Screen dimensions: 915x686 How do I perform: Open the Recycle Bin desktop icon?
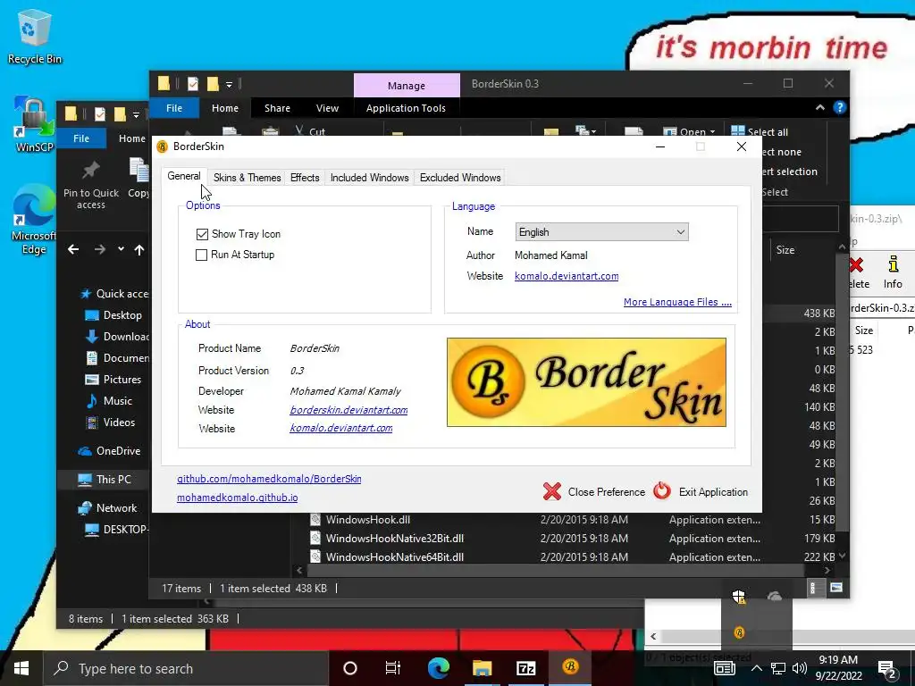click(x=34, y=36)
